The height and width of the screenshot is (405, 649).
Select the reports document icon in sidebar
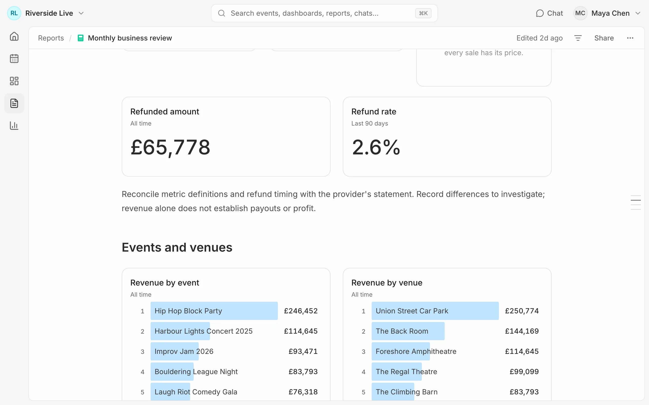coord(14,103)
